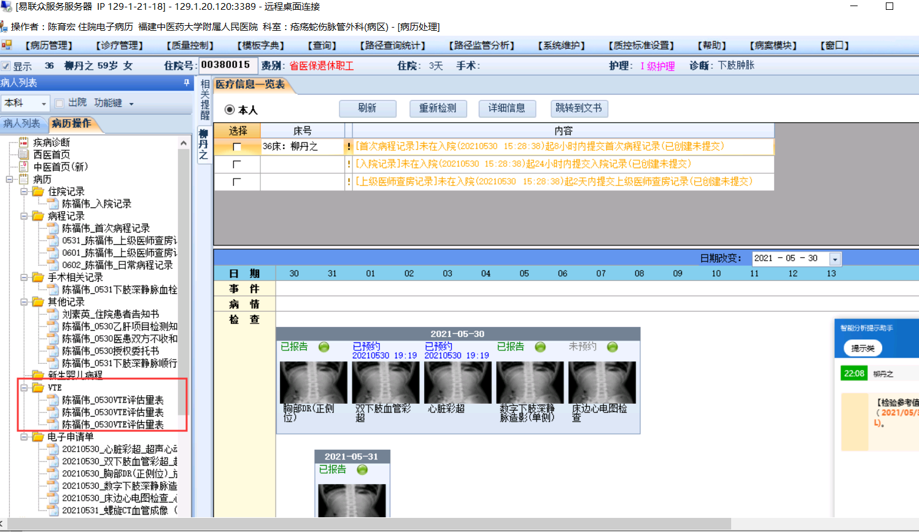The image size is (919, 532).
Task: Click document icon of 陈福伟_0530授权委托书
Action: [x=53, y=351]
